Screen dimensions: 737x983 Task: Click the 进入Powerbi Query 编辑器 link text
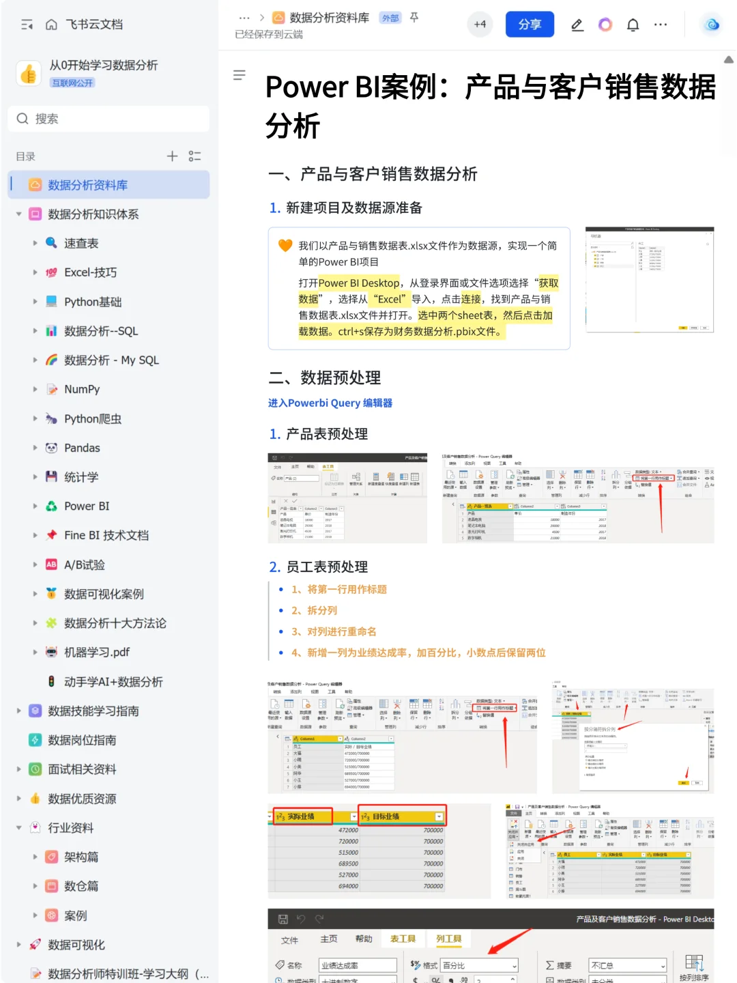tap(330, 403)
